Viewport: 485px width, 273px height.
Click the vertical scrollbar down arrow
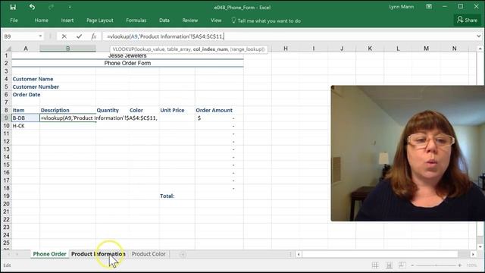[480, 246]
